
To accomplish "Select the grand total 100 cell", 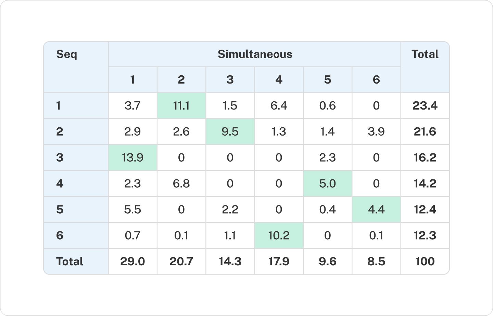I will click(x=425, y=262).
